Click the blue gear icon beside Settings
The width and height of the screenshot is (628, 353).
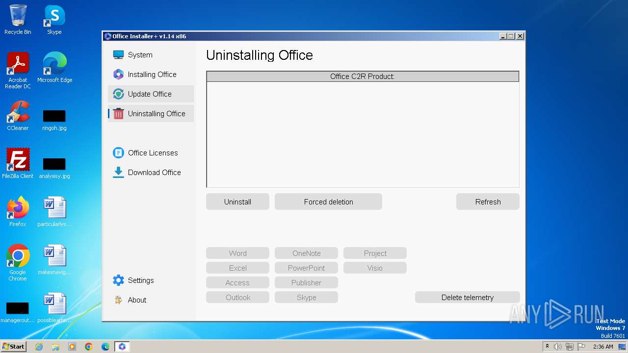pos(118,280)
